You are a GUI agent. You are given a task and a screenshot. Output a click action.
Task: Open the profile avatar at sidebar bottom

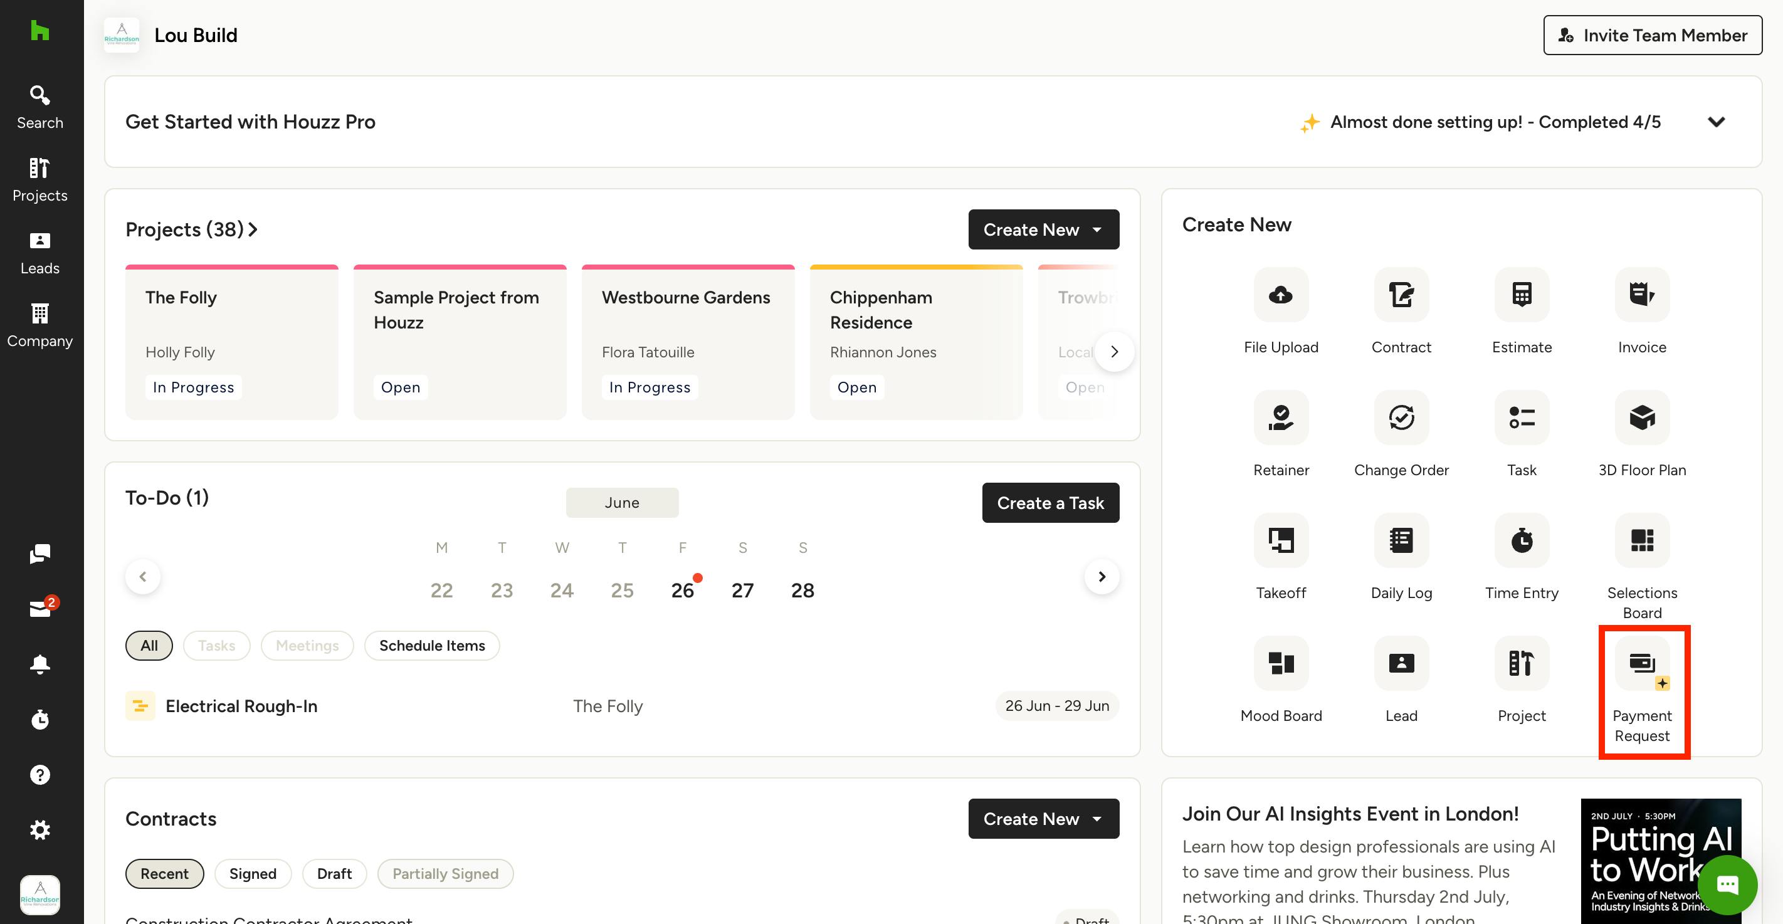tap(39, 895)
